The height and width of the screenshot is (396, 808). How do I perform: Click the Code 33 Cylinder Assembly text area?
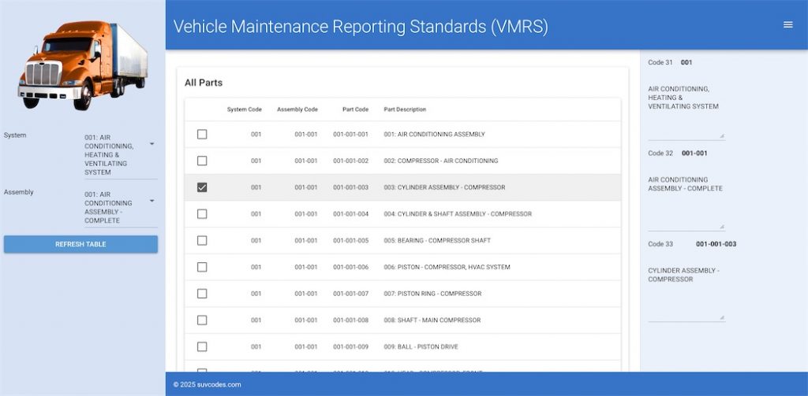[x=685, y=287]
